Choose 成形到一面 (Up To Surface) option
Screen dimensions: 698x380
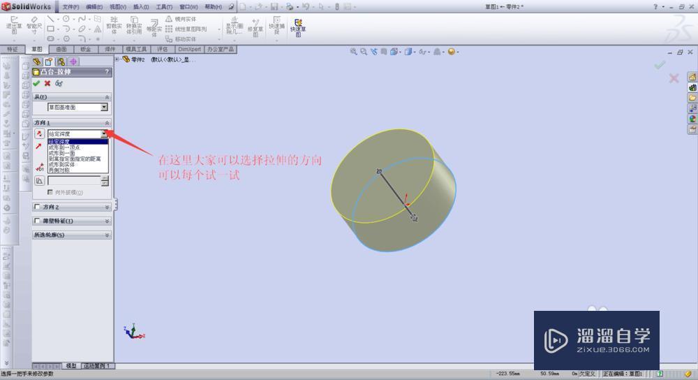pyautogui.click(x=78, y=153)
